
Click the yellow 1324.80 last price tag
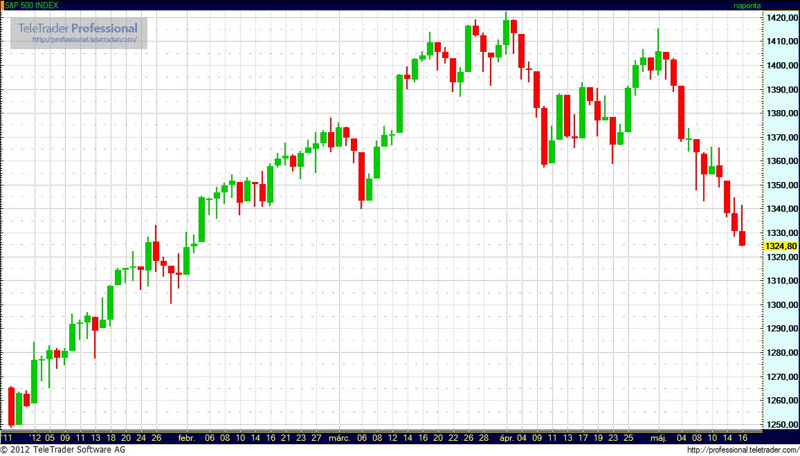click(x=781, y=246)
